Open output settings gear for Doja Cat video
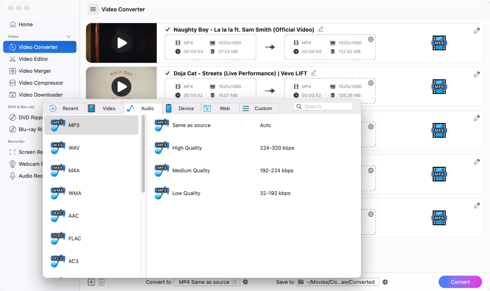 tap(370, 83)
